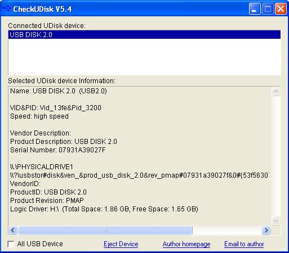Viewport: 289px width, 253px height.
Task: Enable the All USB Device checkbox
Action: click(x=11, y=244)
